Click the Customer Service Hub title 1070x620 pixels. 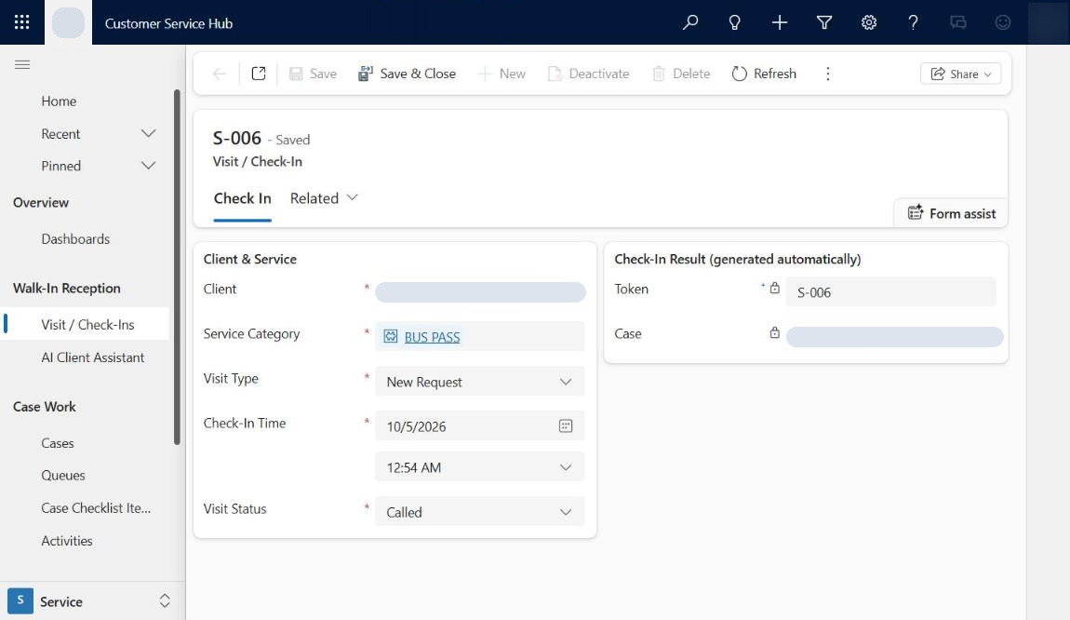tap(168, 23)
